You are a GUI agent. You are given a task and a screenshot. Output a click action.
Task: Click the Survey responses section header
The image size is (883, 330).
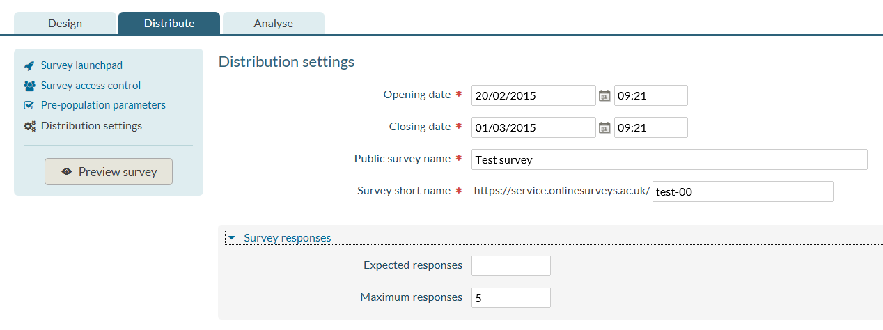288,238
